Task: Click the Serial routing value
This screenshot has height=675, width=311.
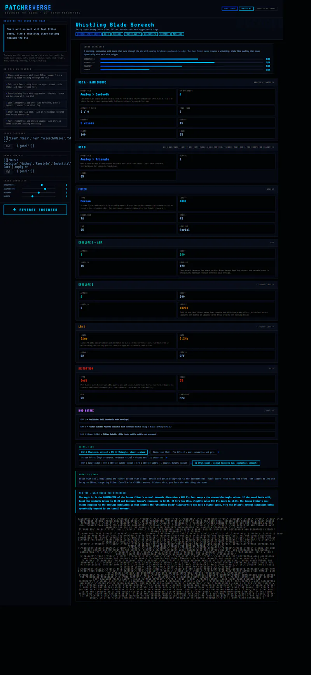Action: [185, 230]
